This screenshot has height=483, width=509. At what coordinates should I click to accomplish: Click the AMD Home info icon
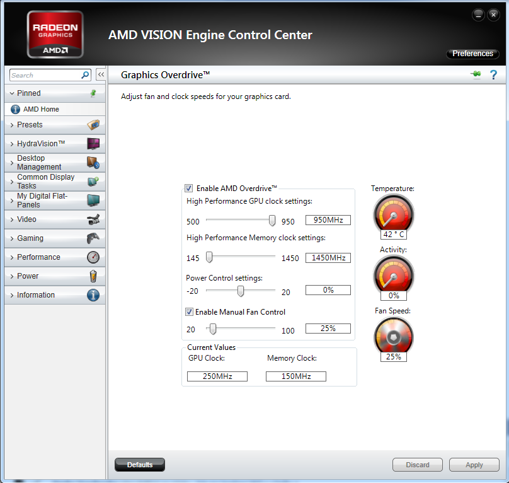click(15, 109)
